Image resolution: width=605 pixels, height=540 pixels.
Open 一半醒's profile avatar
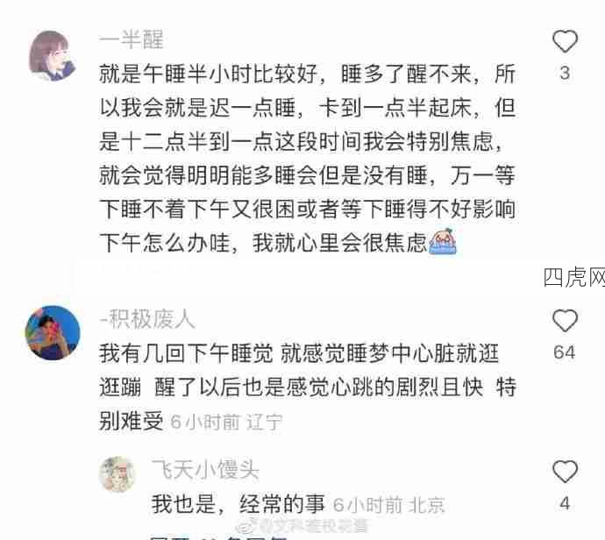(x=52, y=55)
